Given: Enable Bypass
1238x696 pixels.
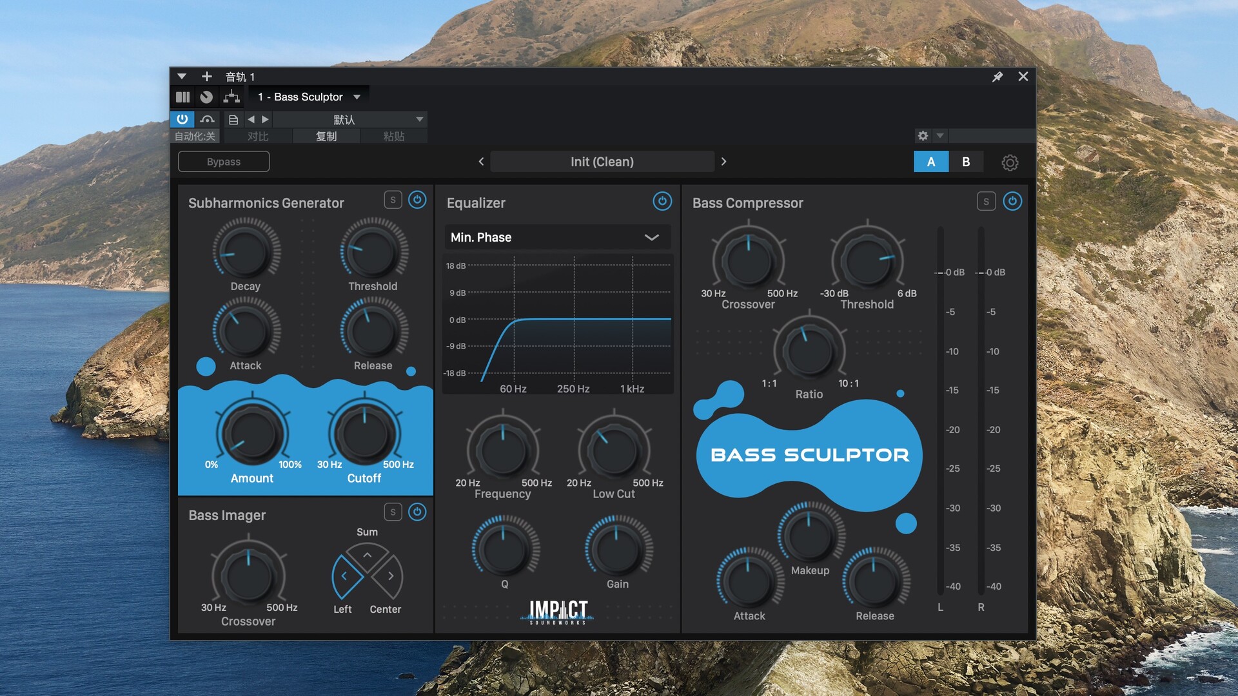Looking at the screenshot, I should coord(224,162).
